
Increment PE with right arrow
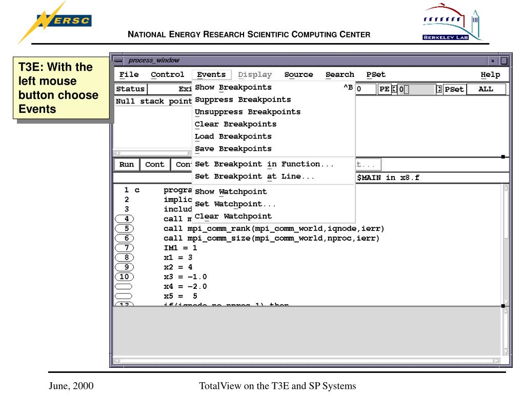click(439, 89)
